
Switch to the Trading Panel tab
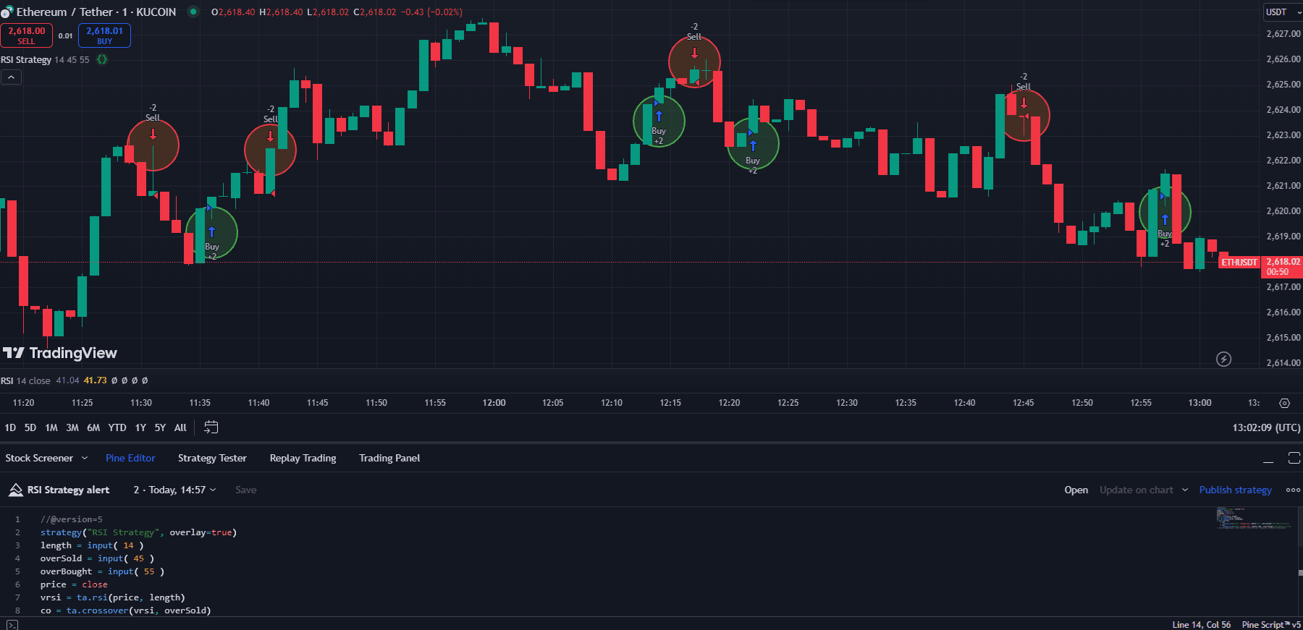pyautogui.click(x=389, y=458)
